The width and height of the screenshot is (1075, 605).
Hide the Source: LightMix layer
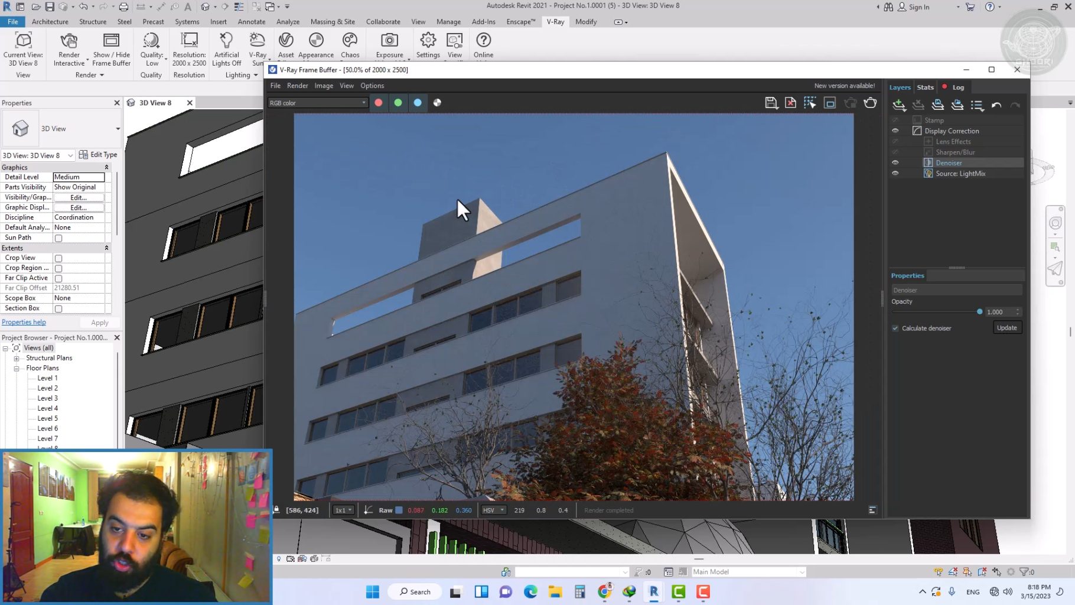point(895,174)
